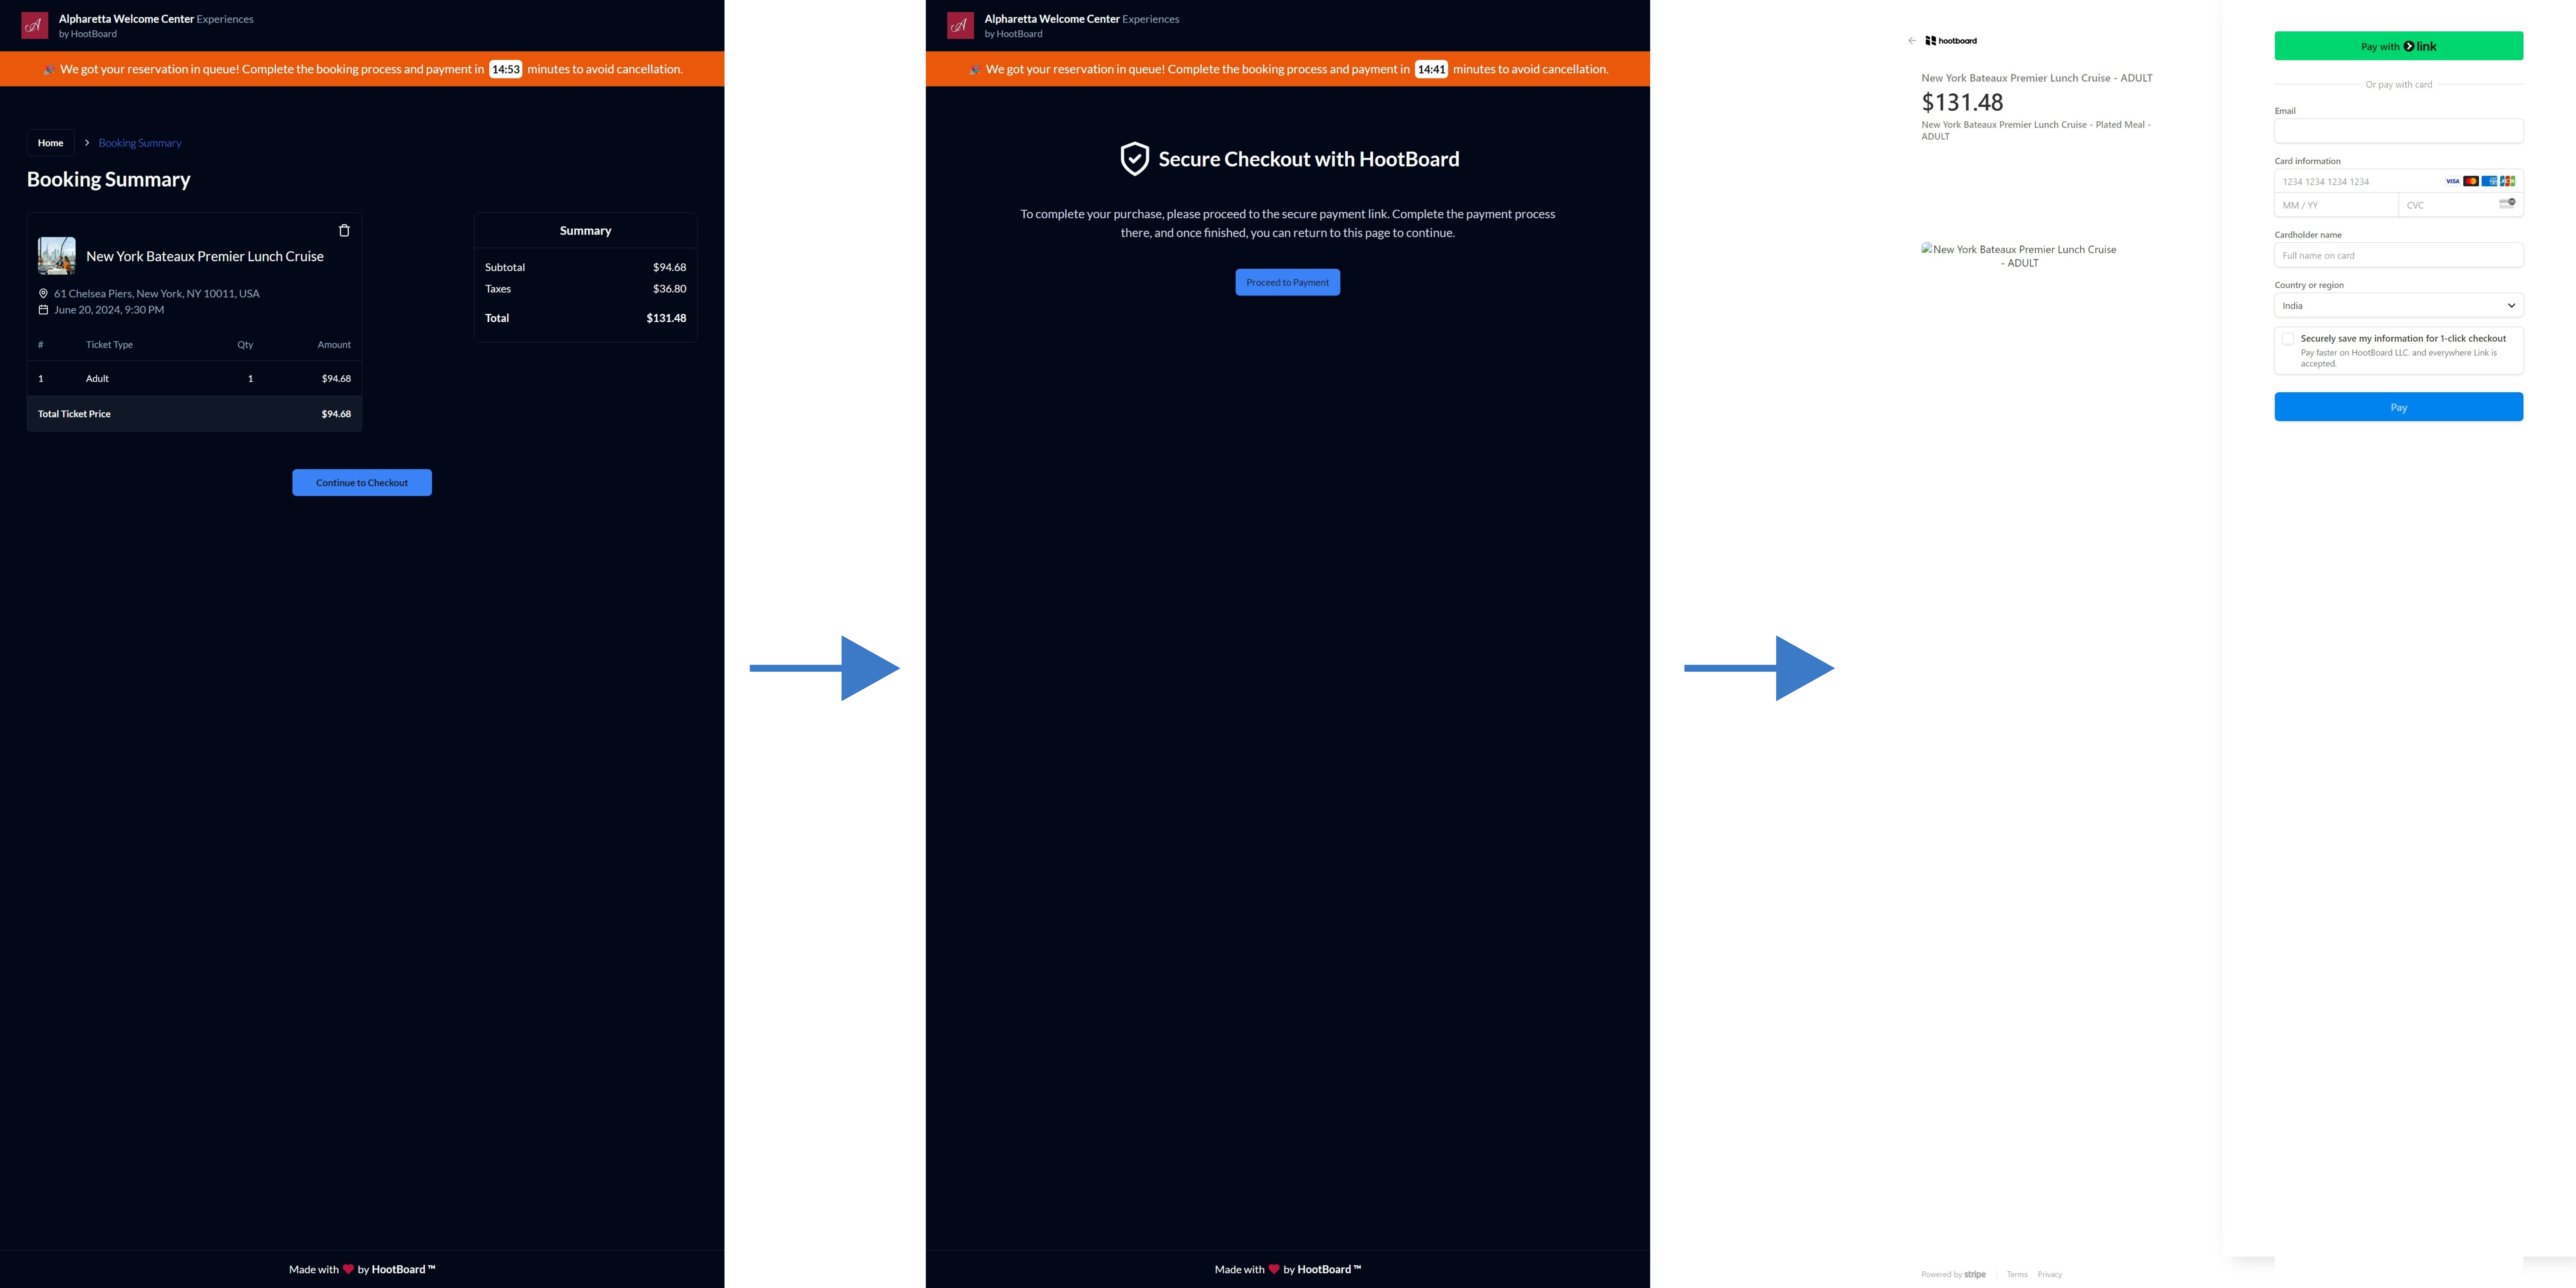Click the American Express icon in card field

pos(2489,181)
